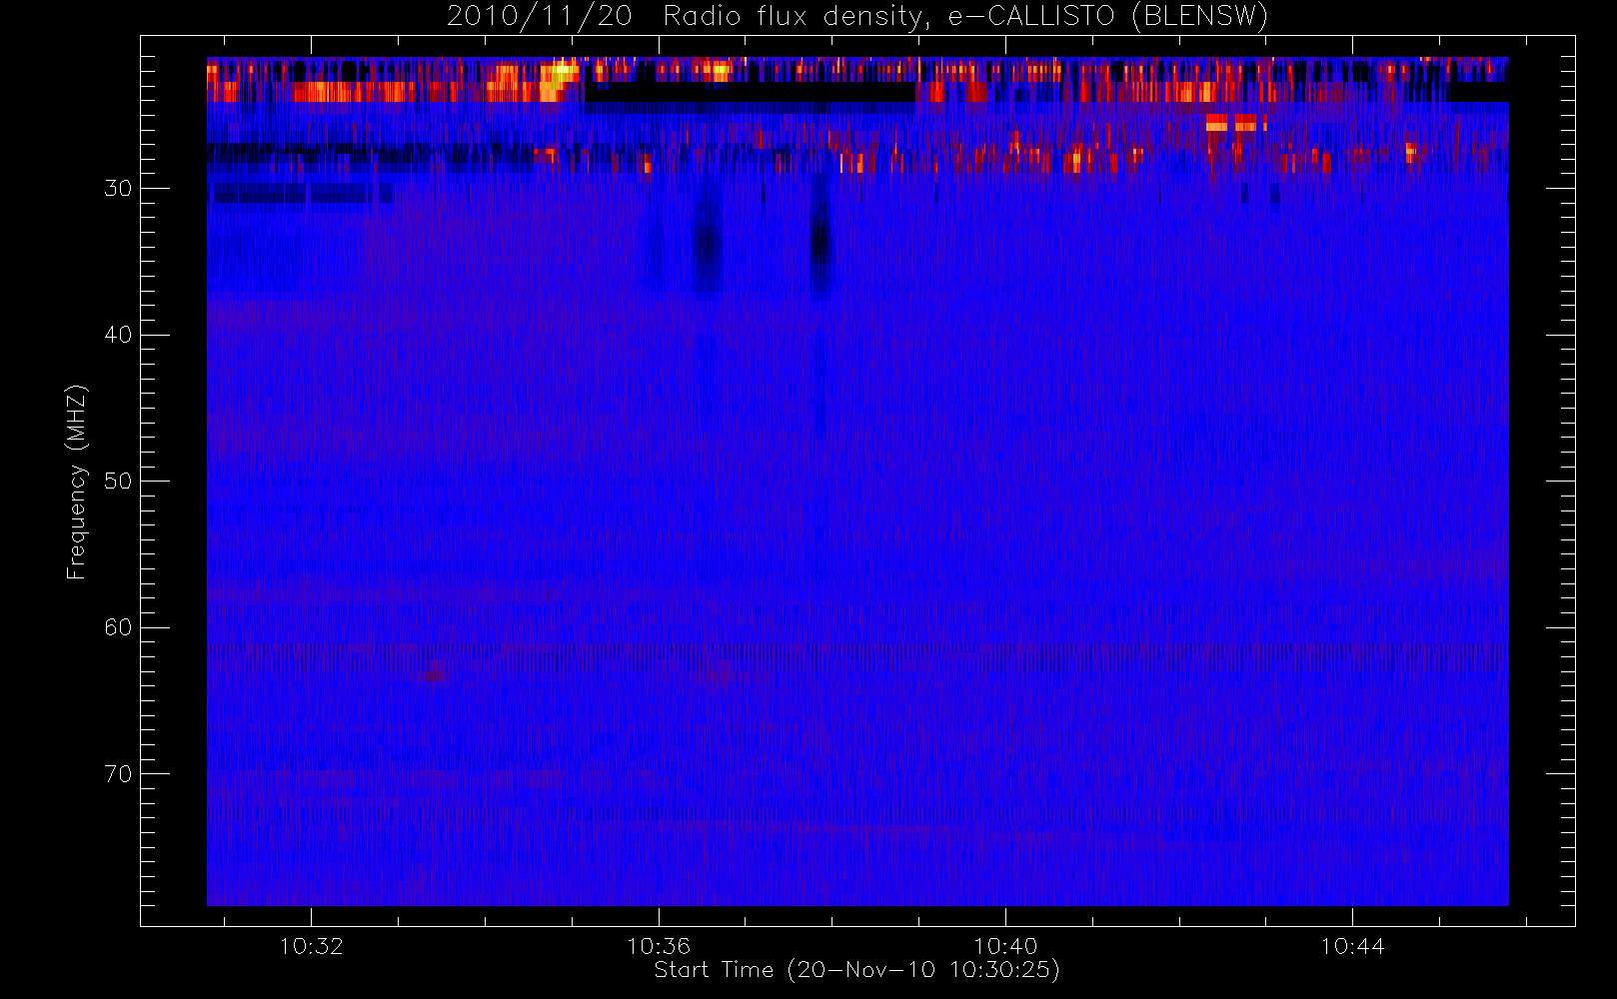Click the 10:36 time tick label
Image resolution: width=1617 pixels, height=999 pixels.
point(659,946)
